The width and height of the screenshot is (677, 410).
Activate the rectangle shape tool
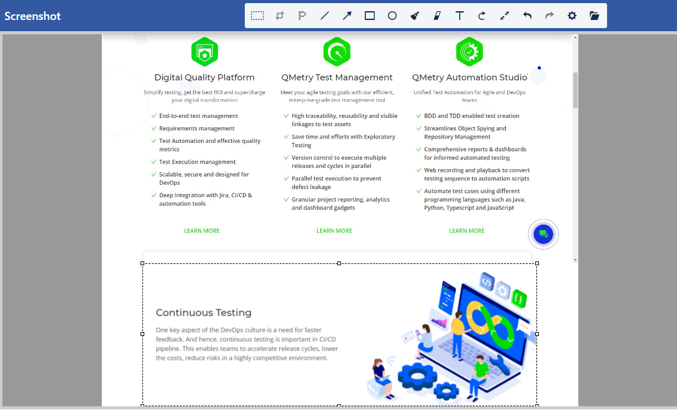click(x=370, y=16)
